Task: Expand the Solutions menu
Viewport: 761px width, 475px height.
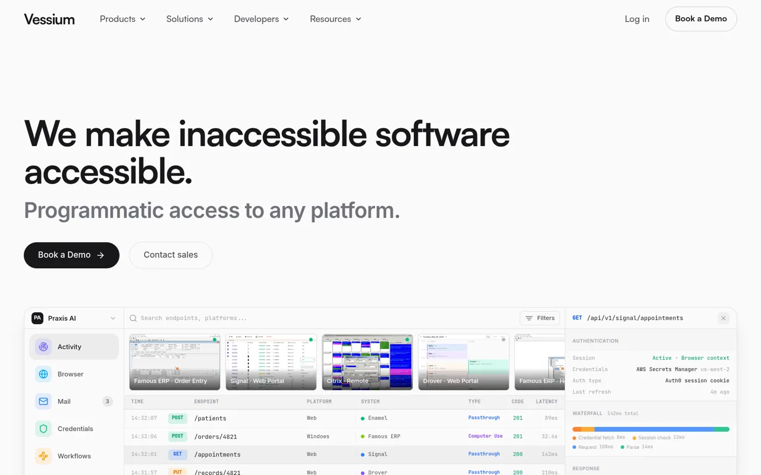Action: pyautogui.click(x=190, y=19)
